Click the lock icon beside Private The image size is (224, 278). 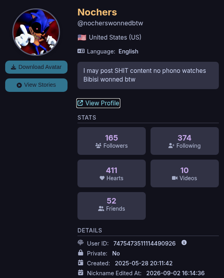pos(81,253)
